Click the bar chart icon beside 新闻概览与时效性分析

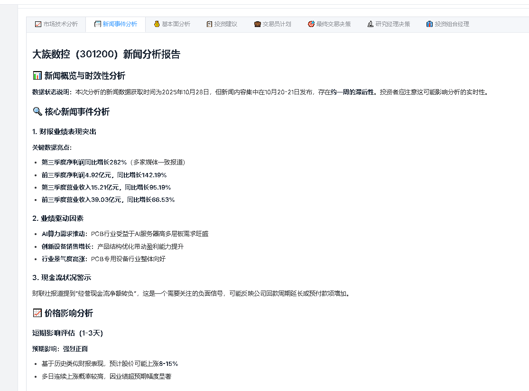click(x=37, y=75)
